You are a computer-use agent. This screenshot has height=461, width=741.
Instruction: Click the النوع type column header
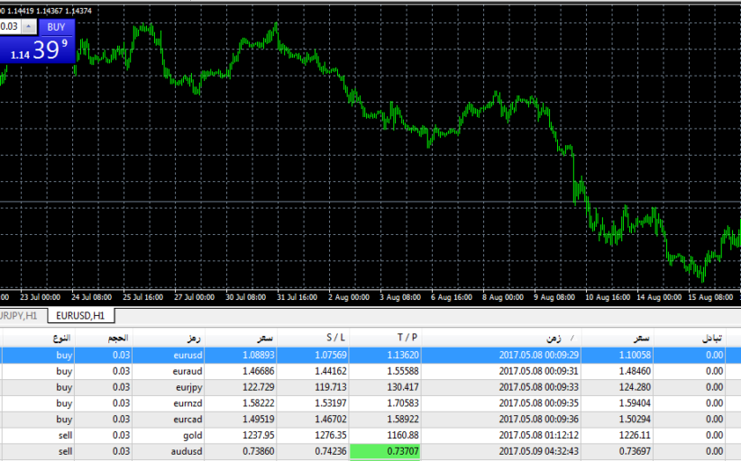(60, 338)
